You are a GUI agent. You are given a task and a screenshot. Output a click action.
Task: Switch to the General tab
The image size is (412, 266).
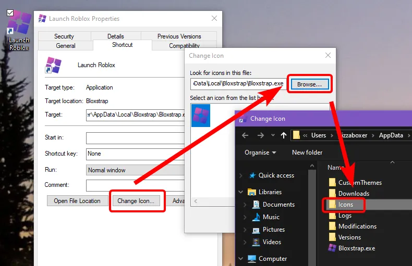tap(66, 46)
